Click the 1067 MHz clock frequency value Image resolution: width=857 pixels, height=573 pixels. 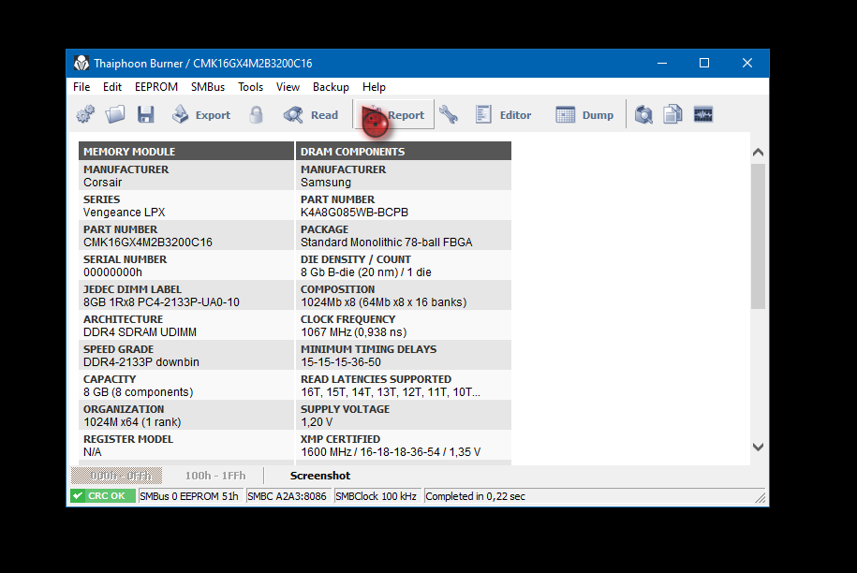point(354,332)
